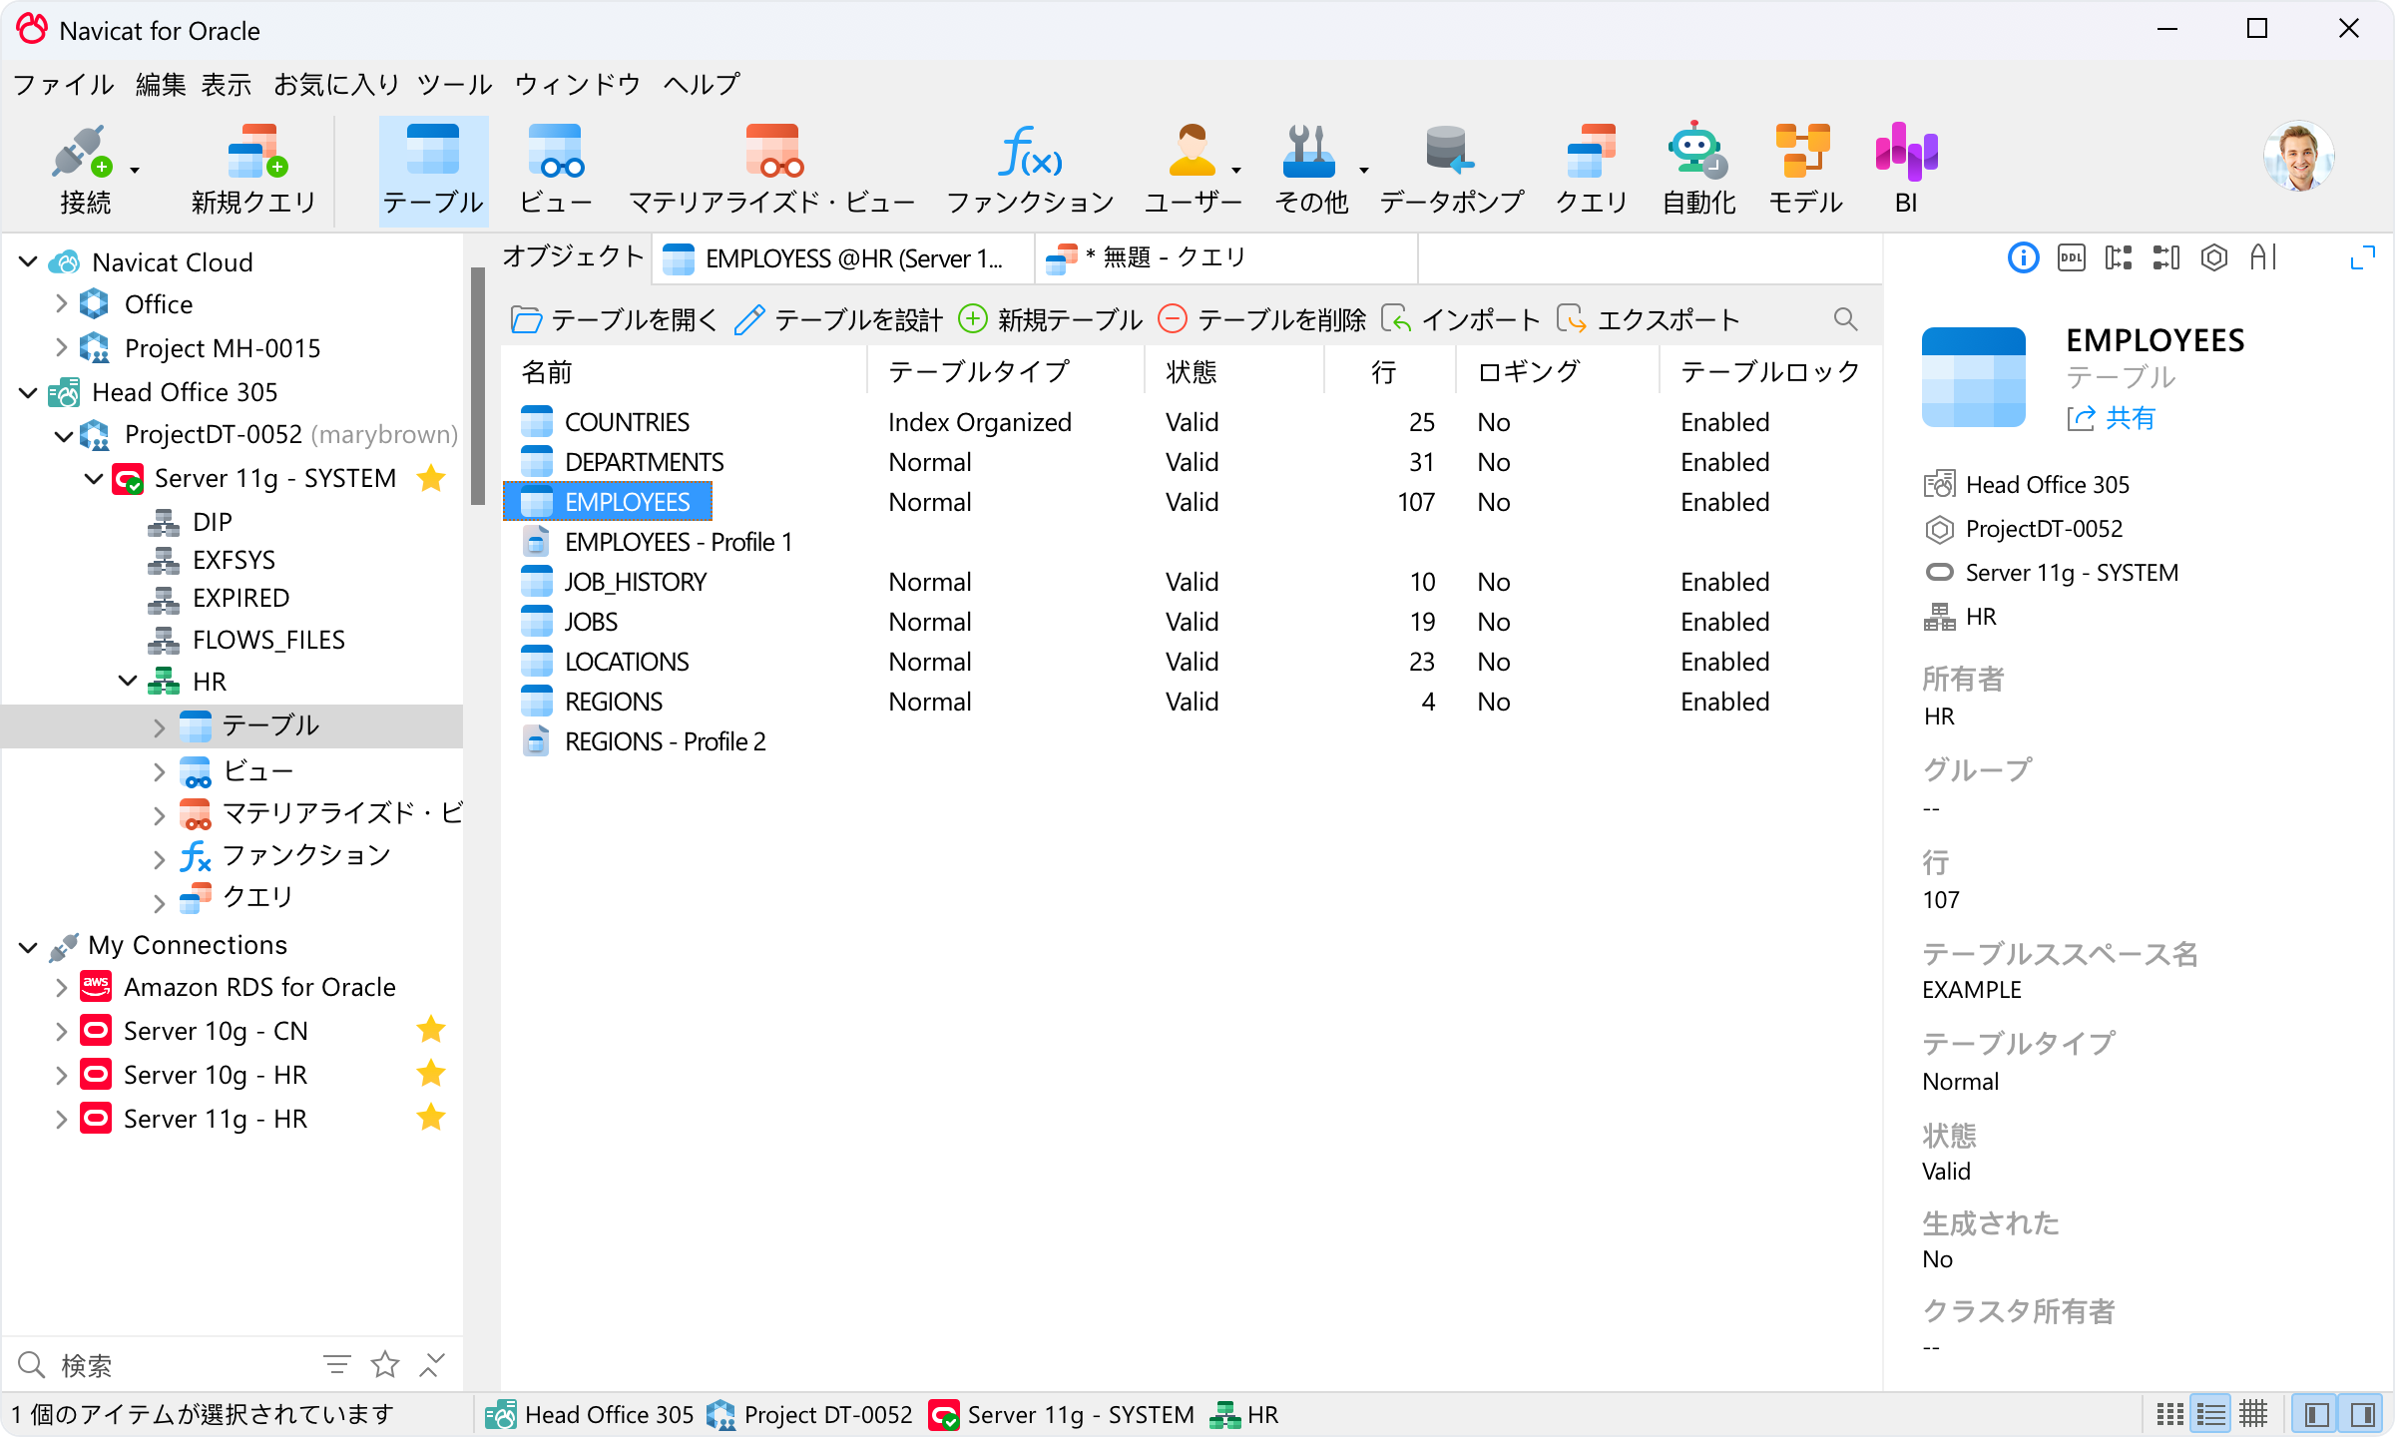The image size is (2395, 1437).
Task: Open Materialized View (マテリアライズド・ビュー) toolbar icon
Action: (x=771, y=170)
